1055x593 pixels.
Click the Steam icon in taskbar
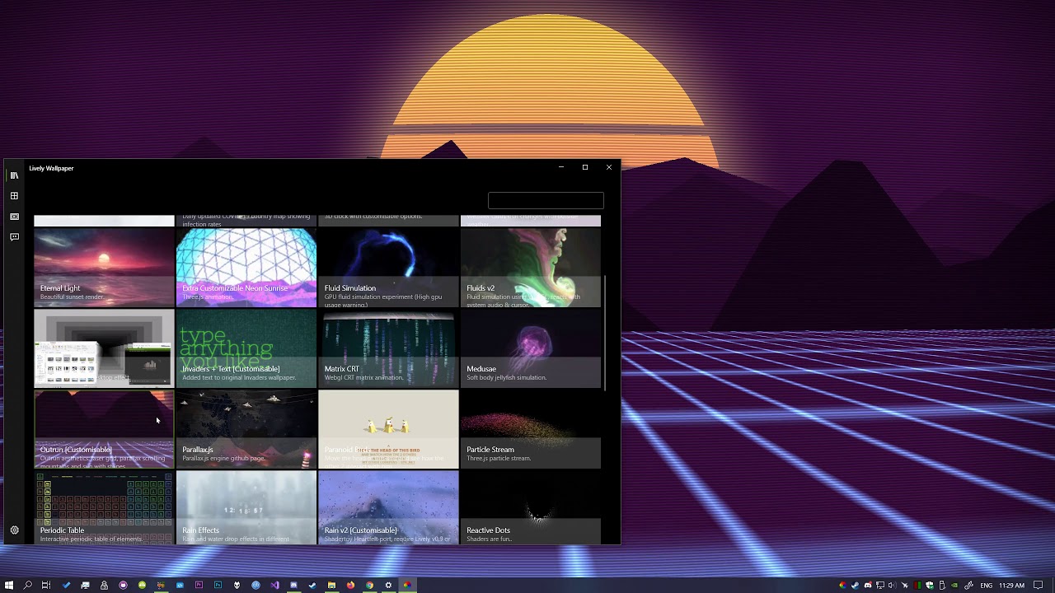coord(312,585)
